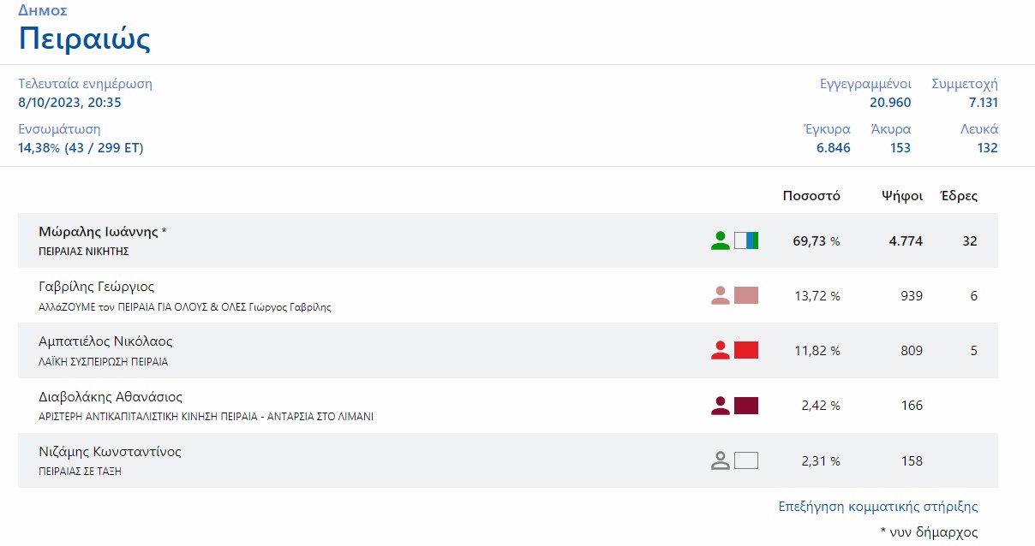
Task: Open the Επεξήγηση κομματικής στήριξης link
Action: click(x=877, y=507)
